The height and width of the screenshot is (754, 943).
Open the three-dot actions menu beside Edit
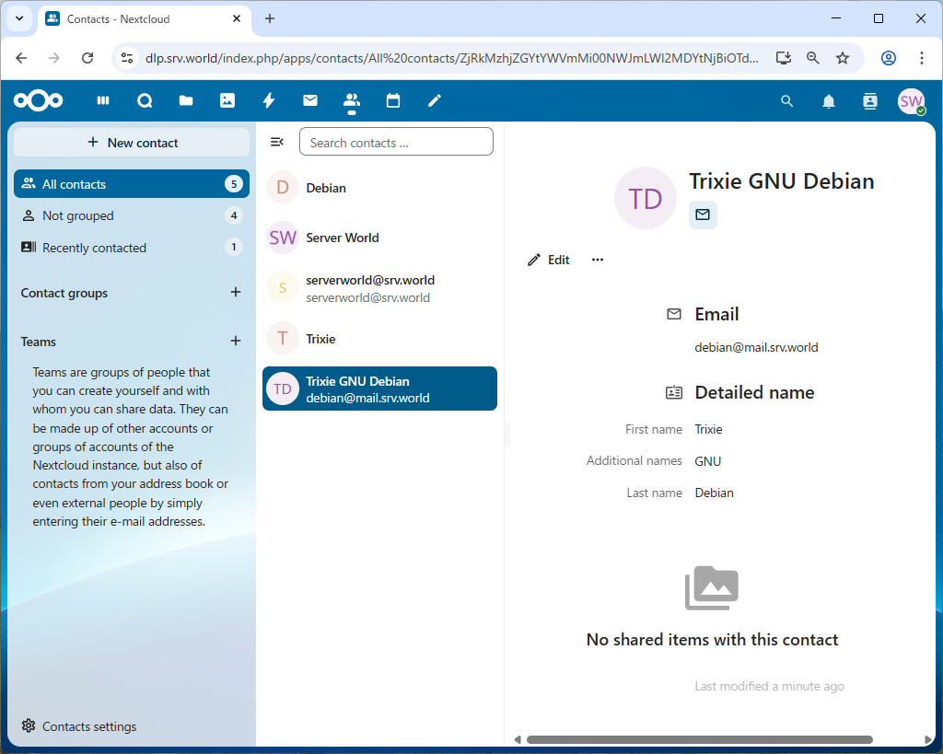[x=598, y=260]
